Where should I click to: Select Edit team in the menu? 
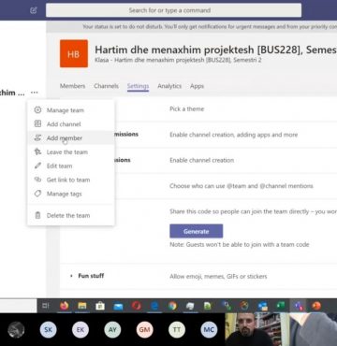pyautogui.click(x=71, y=166)
